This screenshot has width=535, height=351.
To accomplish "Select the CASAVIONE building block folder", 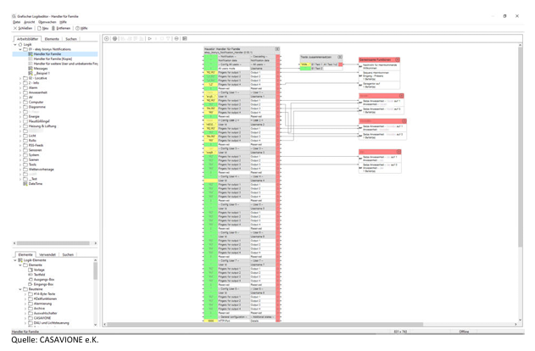I will [x=42, y=318].
